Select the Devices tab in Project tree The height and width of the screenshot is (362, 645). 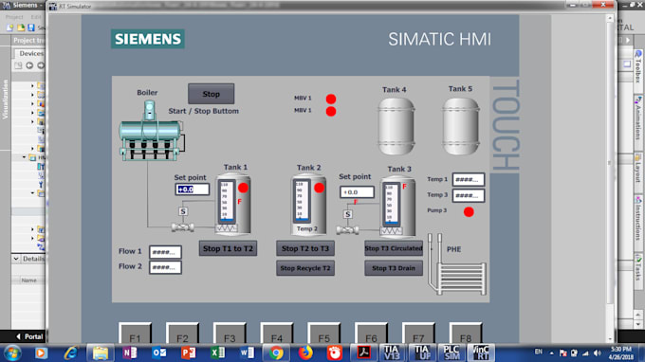tap(31, 53)
